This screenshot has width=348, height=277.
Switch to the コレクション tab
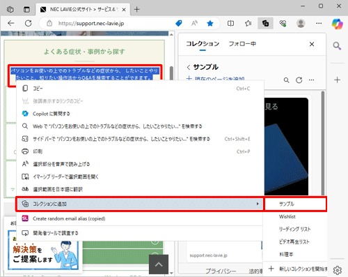point(203,44)
